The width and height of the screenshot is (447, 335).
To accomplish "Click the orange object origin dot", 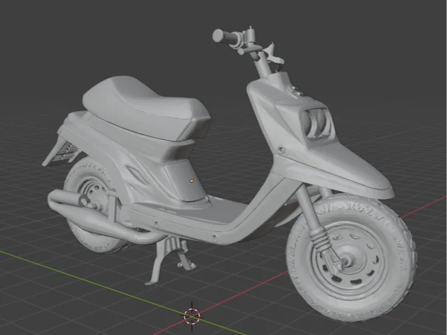I will click(192, 181).
